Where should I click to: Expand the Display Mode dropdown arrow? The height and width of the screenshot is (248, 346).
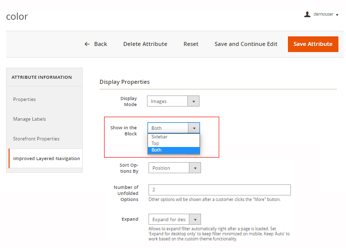pyautogui.click(x=193, y=102)
